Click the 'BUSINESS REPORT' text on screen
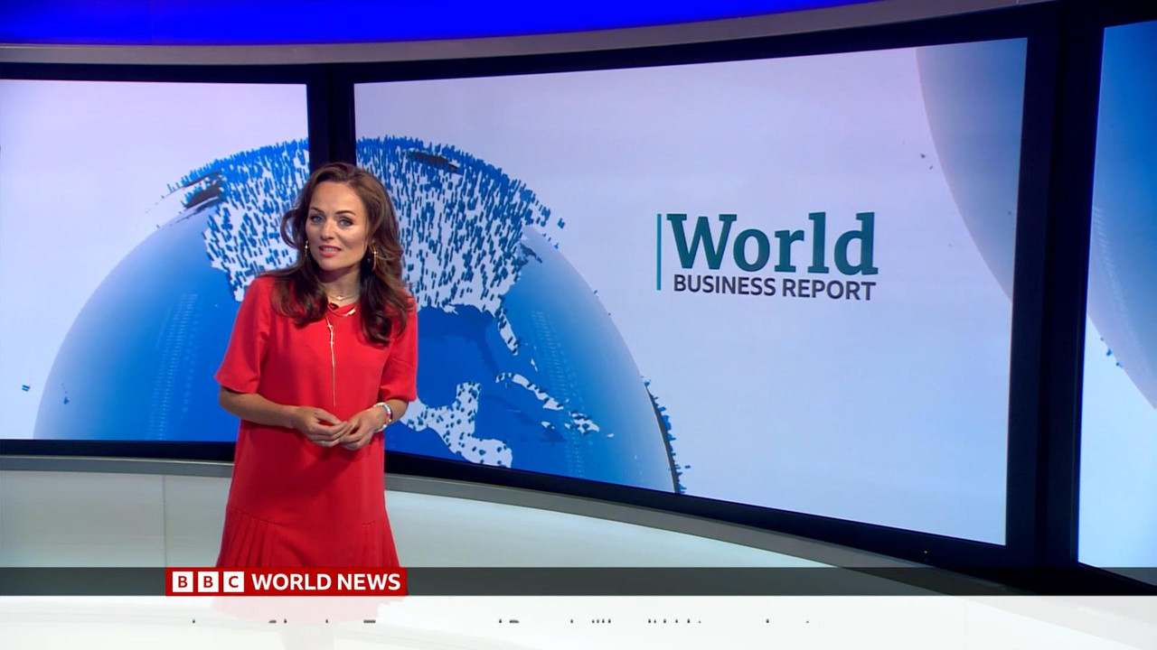1157x650 pixels. (x=774, y=288)
